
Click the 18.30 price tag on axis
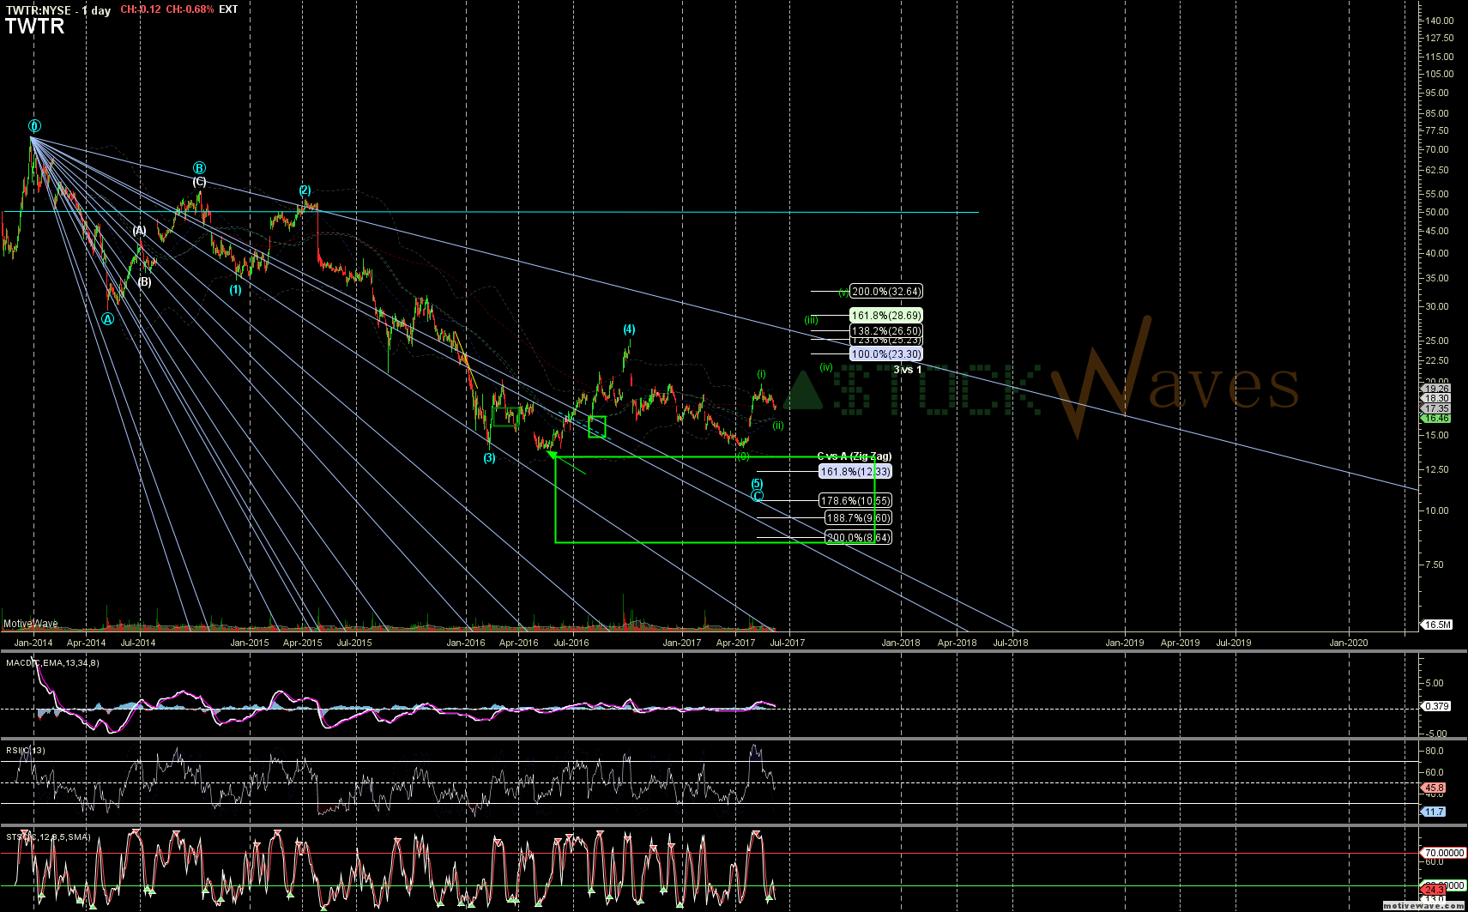[1435, 399]
